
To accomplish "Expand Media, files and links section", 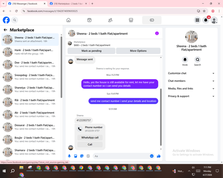I will [191, 89].
